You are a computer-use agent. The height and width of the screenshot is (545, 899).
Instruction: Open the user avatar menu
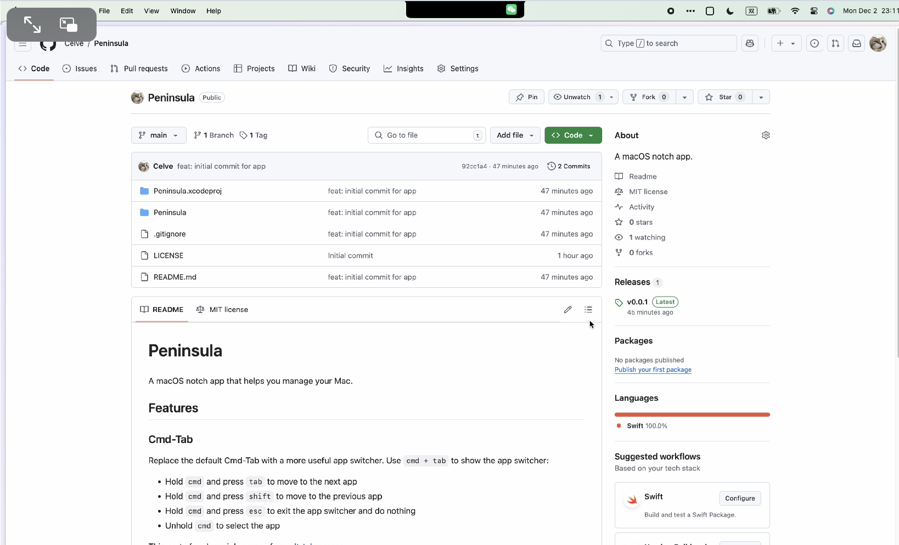(x=878, y=43)
